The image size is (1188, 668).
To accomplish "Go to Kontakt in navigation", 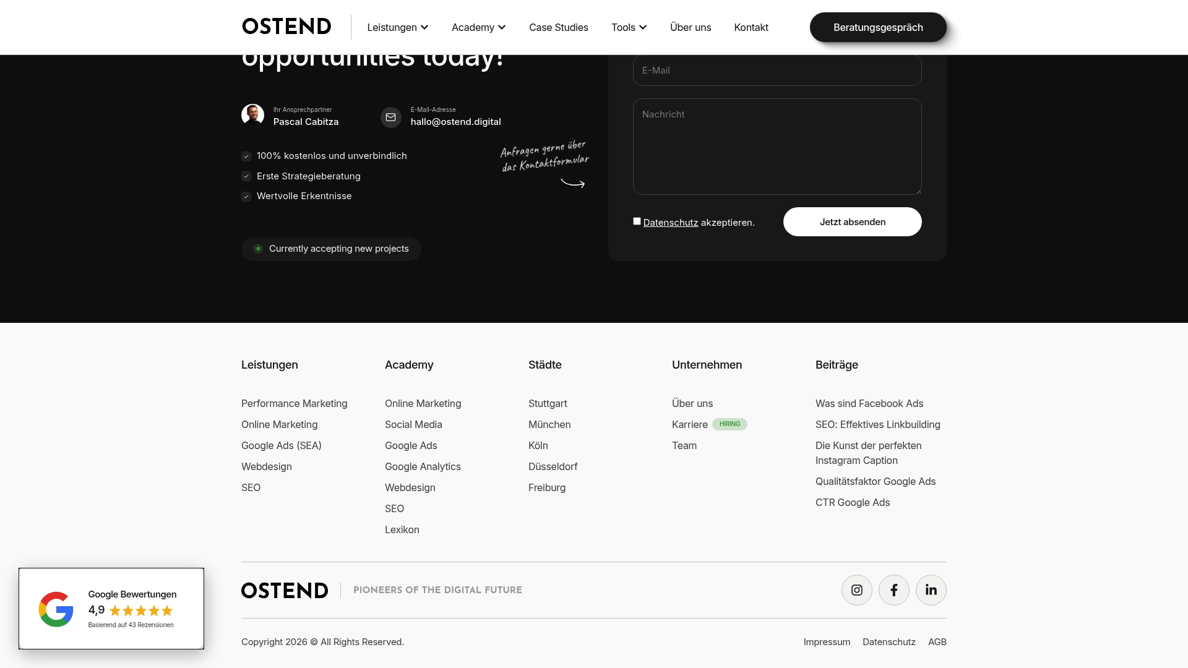I will (751, 27).
